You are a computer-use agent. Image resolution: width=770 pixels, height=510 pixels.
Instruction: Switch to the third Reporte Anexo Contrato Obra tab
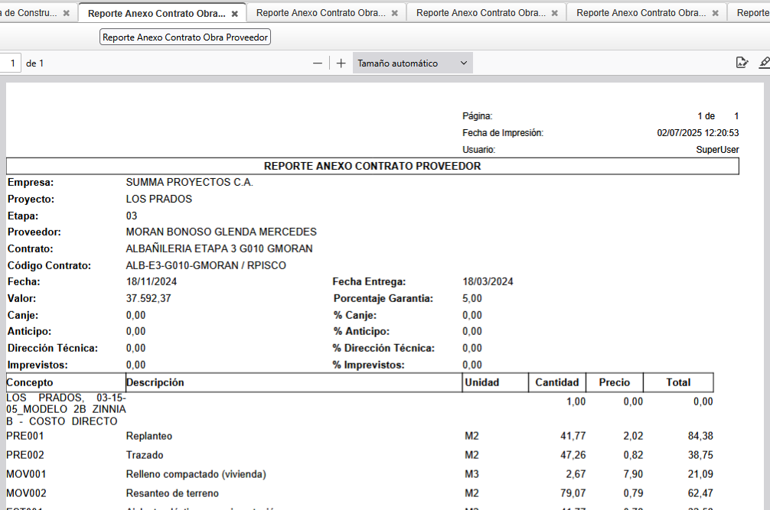coord(481,14)
